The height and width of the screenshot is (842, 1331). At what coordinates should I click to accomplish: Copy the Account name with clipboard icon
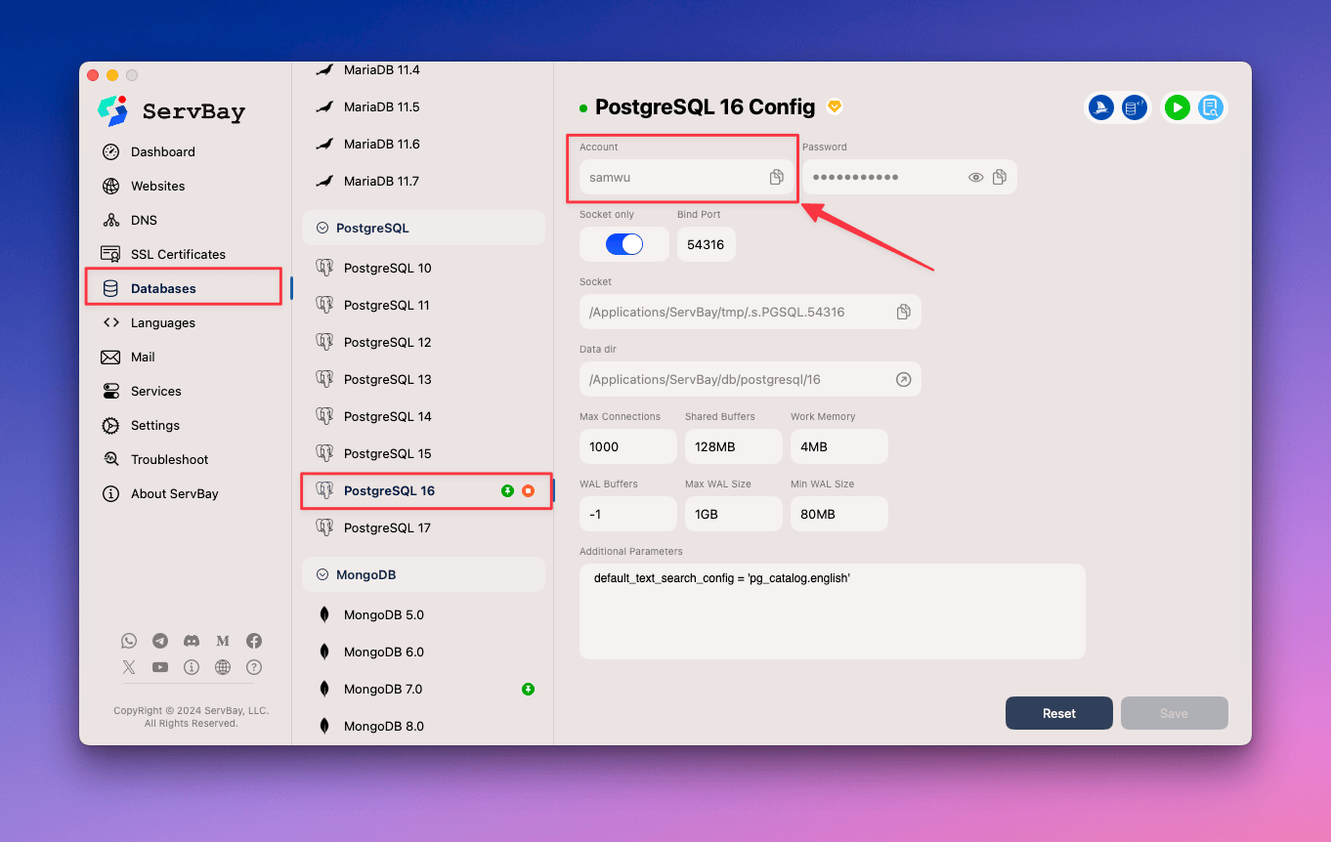[776, 177]
